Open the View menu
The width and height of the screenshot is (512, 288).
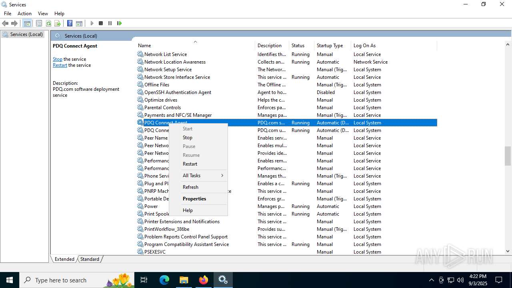43,13
